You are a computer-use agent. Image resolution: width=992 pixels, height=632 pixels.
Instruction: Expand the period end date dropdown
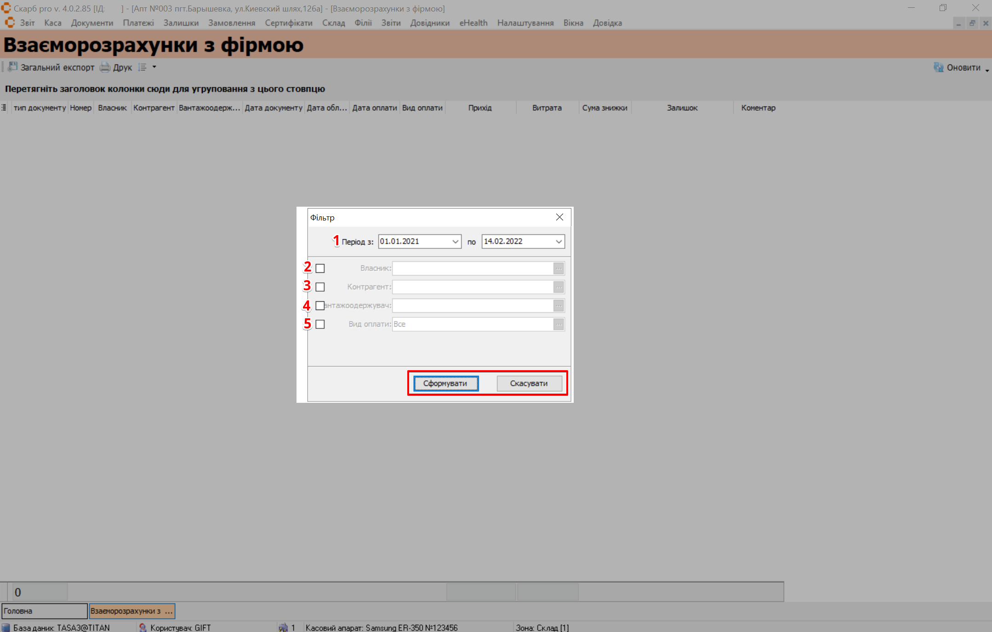pyautogui.click(x=559, y=242)
